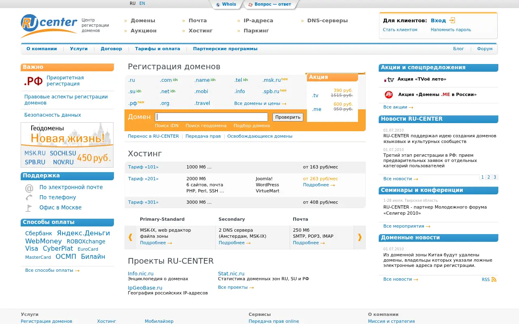Go to Домены in the top navigation
This screenshot has height=324, width=519.
(143, 21)
